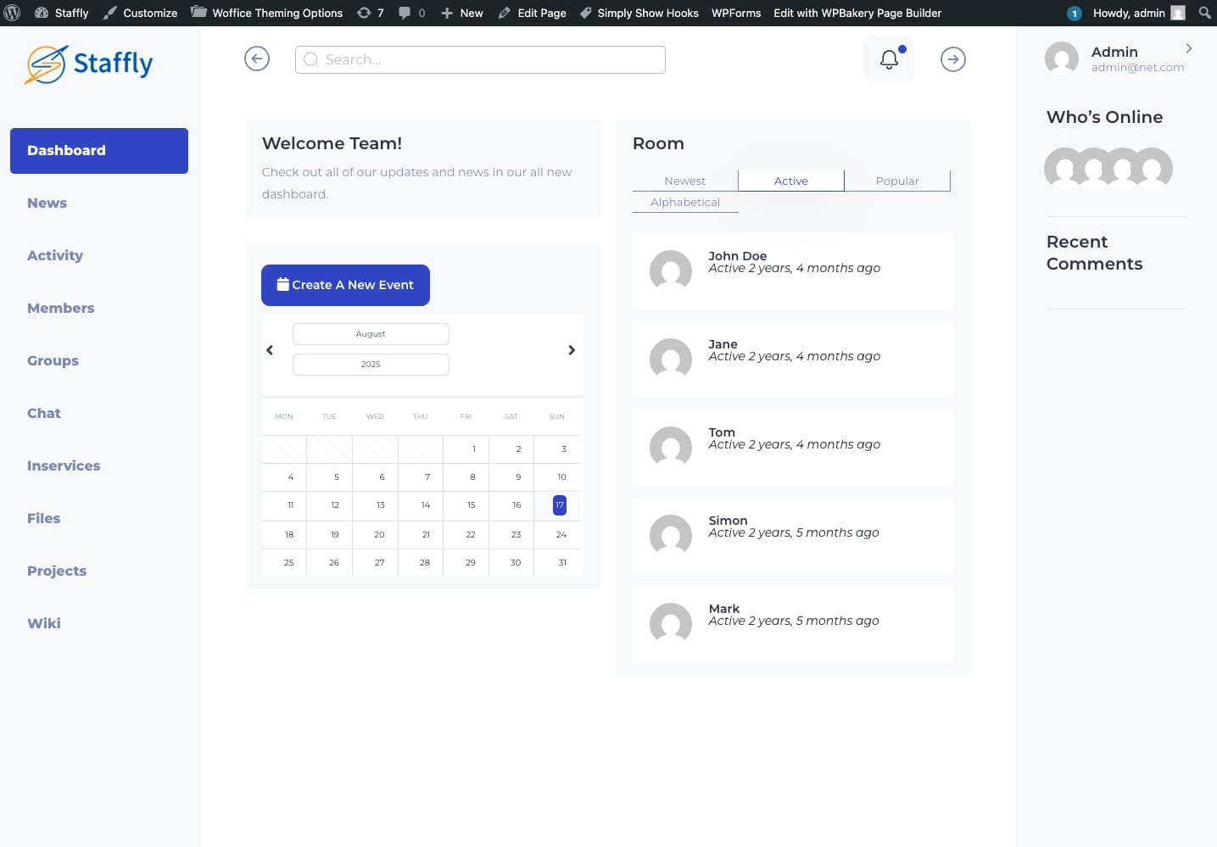This screenshot has height=847, width=1217.
Task: Open the comments bubble icon in admin bar
Action: click(x=411, y=13)
